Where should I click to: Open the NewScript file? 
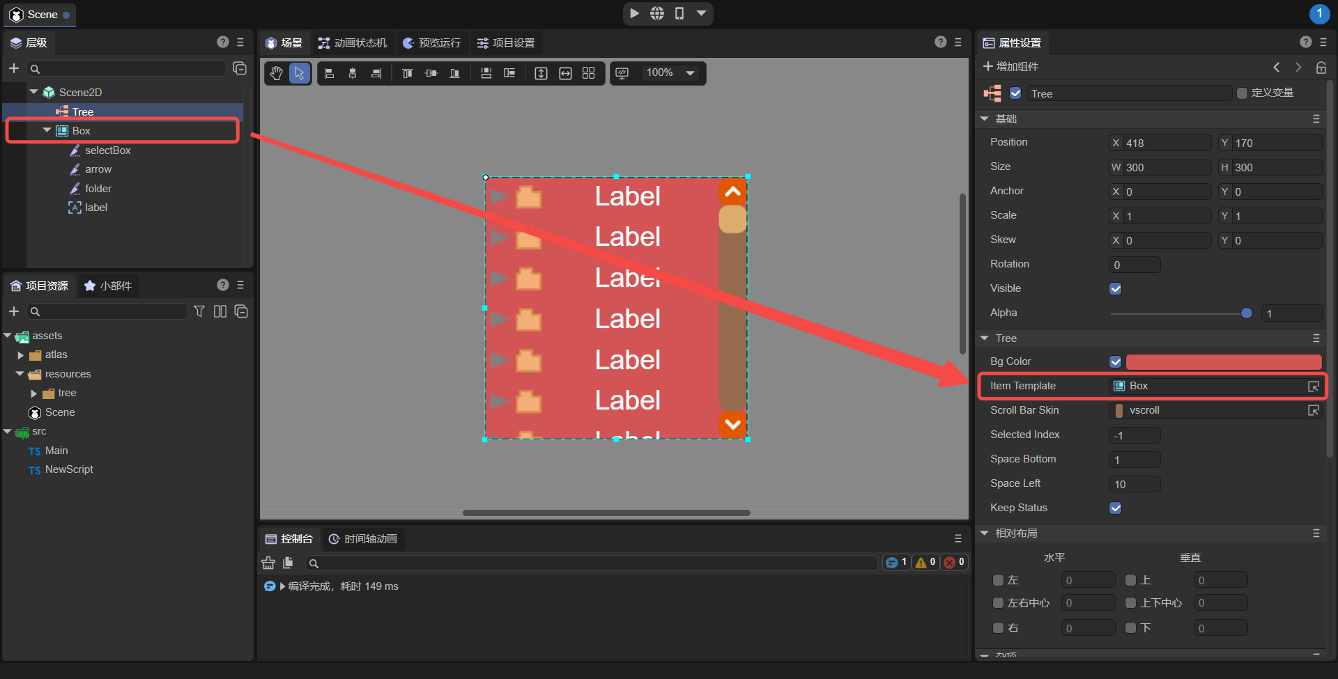click(x=68, y=470)
